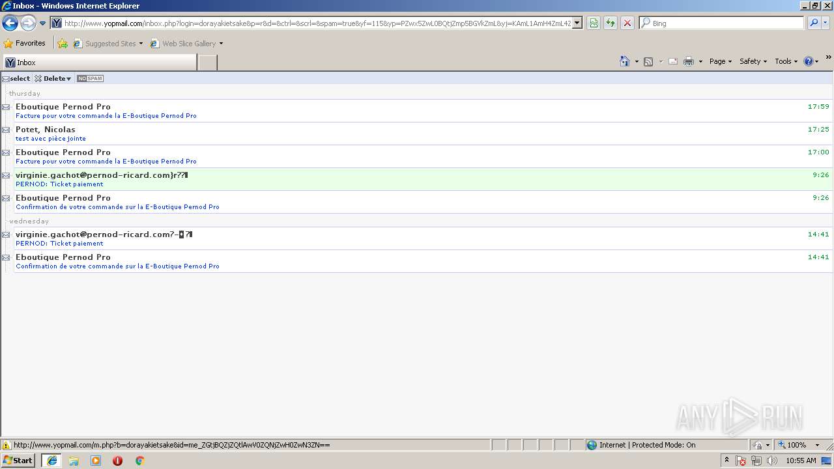Click inside the Bing search box
The height and width of the screenshot is (469, 834).
(x=726, y=23)
